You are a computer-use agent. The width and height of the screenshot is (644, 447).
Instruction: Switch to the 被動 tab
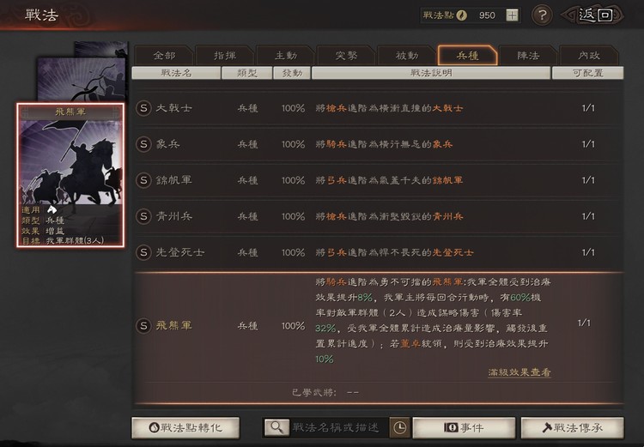pos(407,56)
